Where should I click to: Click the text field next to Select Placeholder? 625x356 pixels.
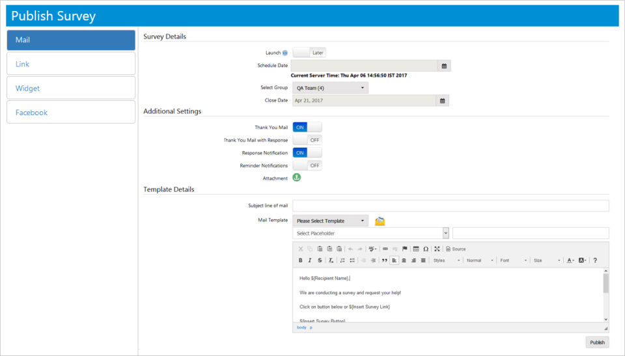click(531, 233)
